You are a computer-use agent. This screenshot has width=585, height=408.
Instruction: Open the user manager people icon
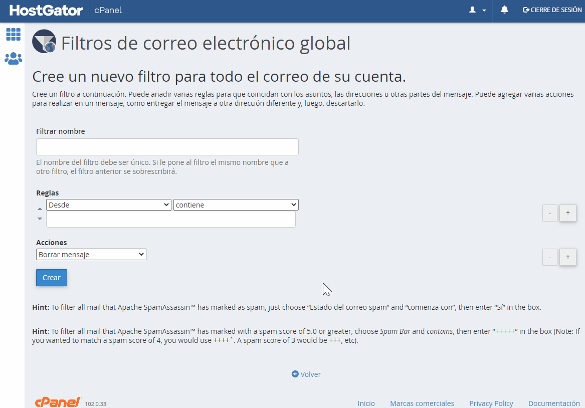(x=14, y=59)
